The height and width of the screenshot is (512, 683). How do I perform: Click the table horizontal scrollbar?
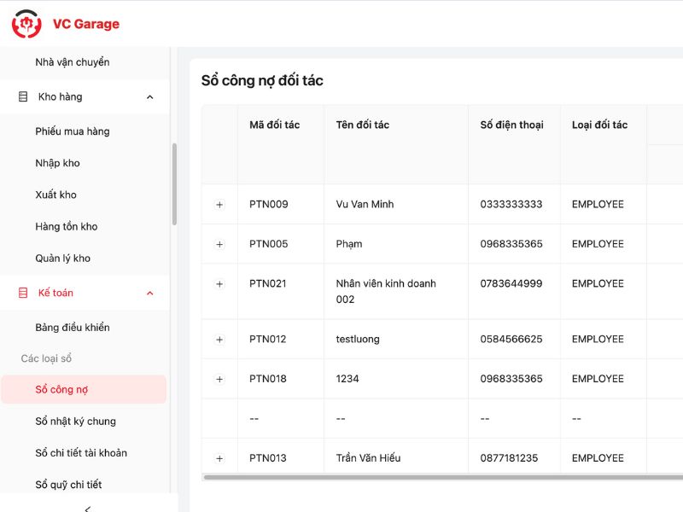[427, 477]
